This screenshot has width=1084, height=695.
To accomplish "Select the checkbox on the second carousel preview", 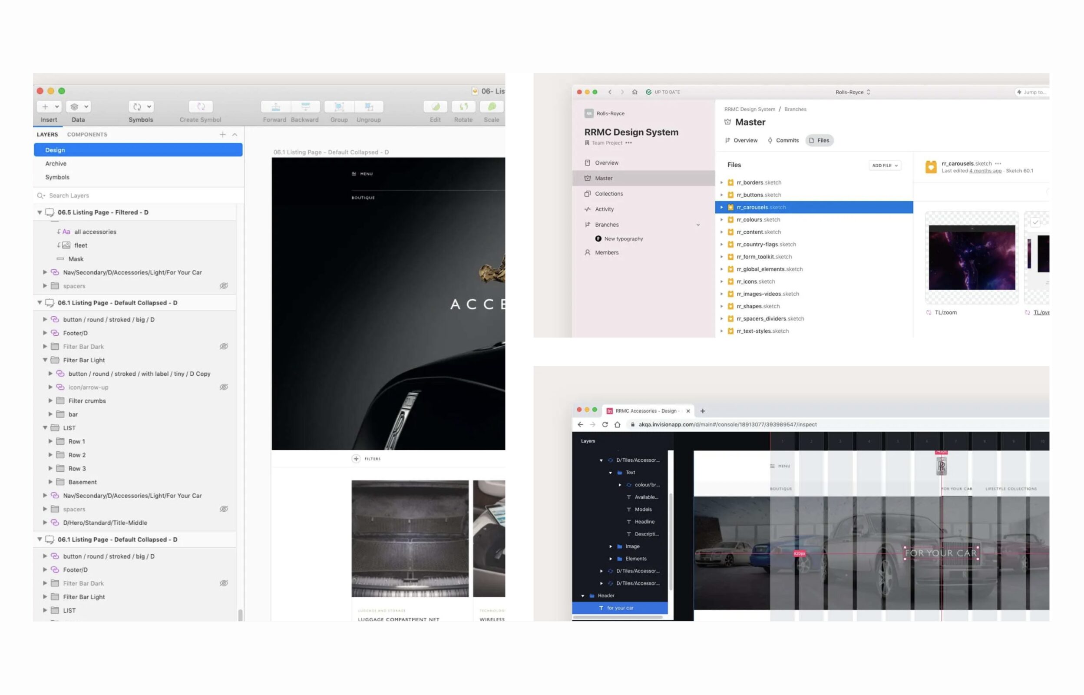I will [x=1035, y=222].
